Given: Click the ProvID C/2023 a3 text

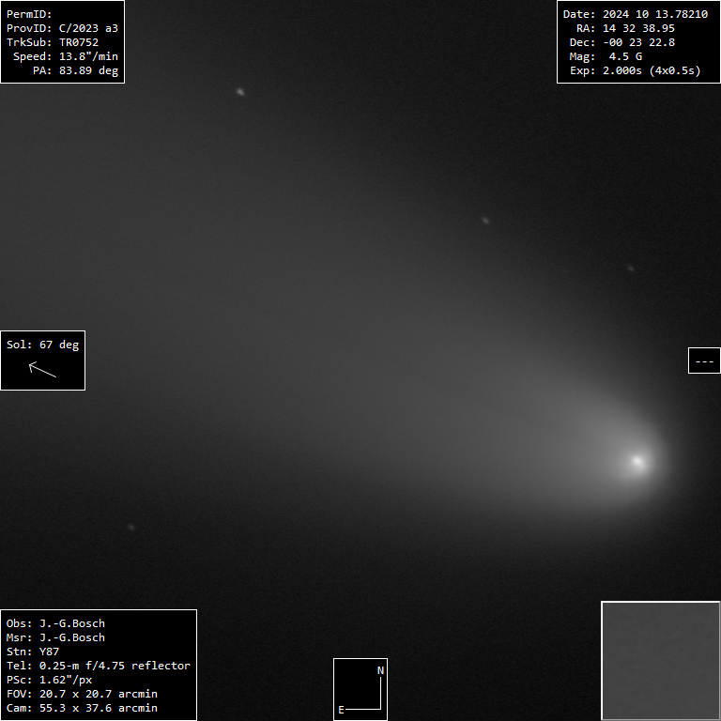Looking at the screenshot, I should [62, 28].
